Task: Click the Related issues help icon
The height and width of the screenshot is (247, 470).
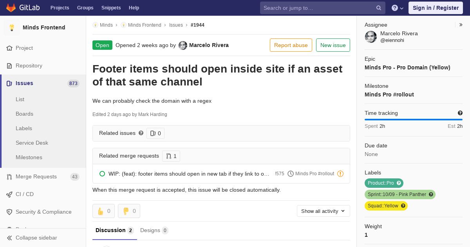Action: point(141,133)
